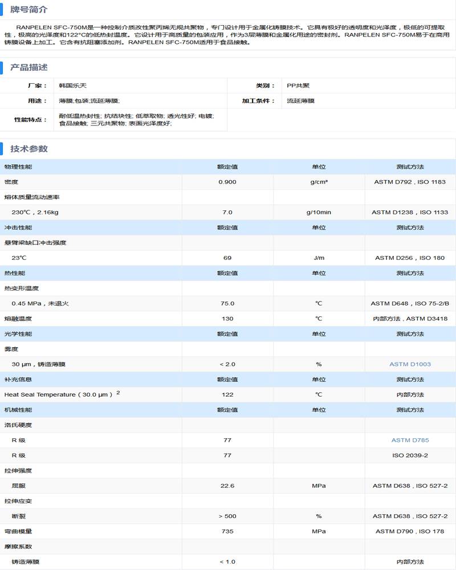The height and width of the screenshot is (570, 456).
Task: Select the 产品描述 section heading
Action: (x=28, y=67)
